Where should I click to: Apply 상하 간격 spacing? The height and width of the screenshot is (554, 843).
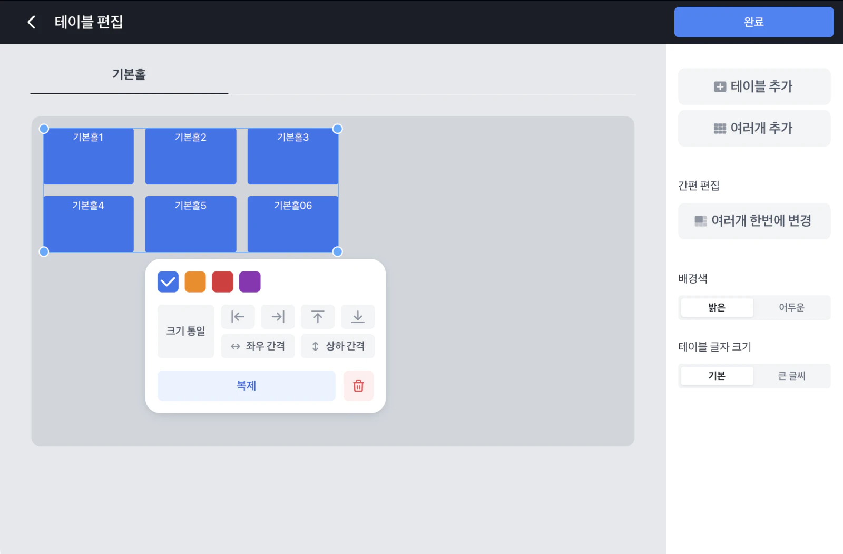click(x=338, y=346)
